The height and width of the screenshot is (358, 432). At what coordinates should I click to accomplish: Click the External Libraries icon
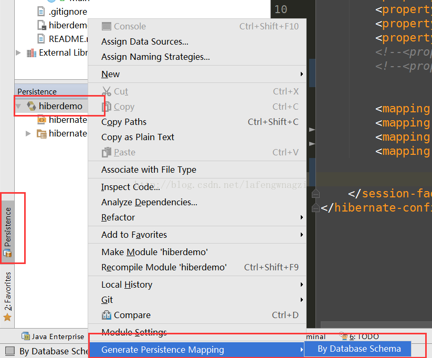click(31, 52)
